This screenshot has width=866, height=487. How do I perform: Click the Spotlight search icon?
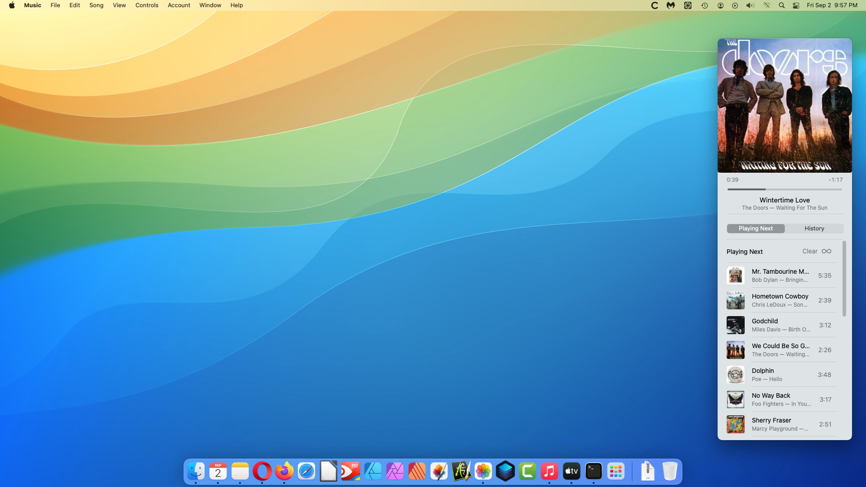[782, 5]
